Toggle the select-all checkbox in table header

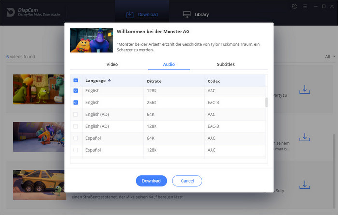75,81
